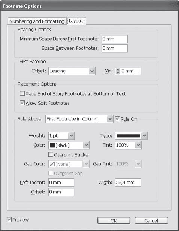The image size is (179, 231).
Task: Click the Left Indent input field
Action: (61, 183)
